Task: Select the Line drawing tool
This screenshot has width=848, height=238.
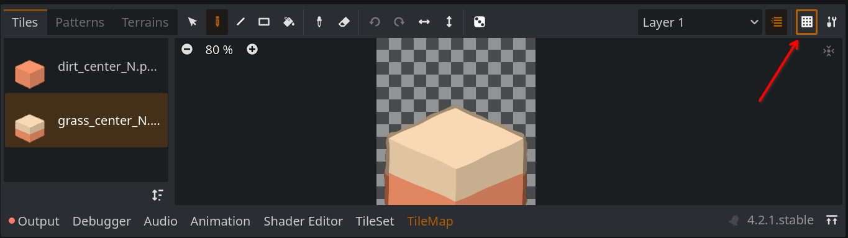Action: tap(240, 22)
